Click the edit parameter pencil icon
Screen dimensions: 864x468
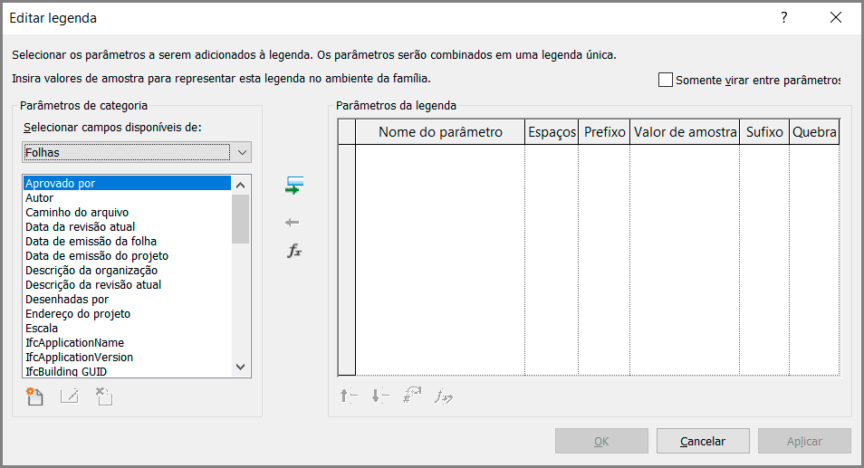(x=69, y=396)
